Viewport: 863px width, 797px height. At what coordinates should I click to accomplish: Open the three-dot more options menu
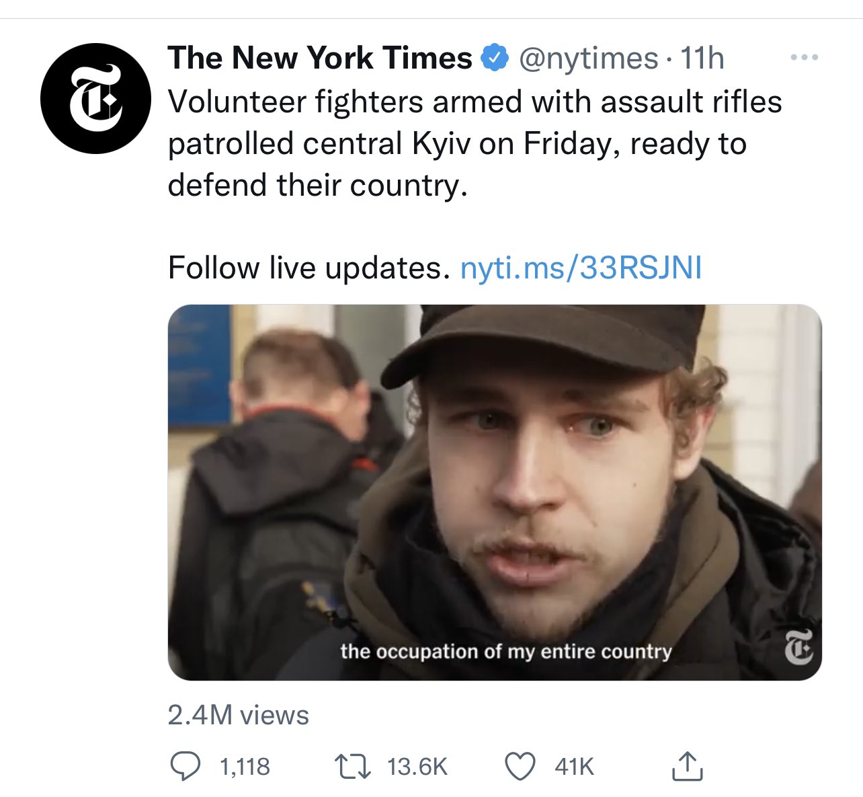coord(804,58)
